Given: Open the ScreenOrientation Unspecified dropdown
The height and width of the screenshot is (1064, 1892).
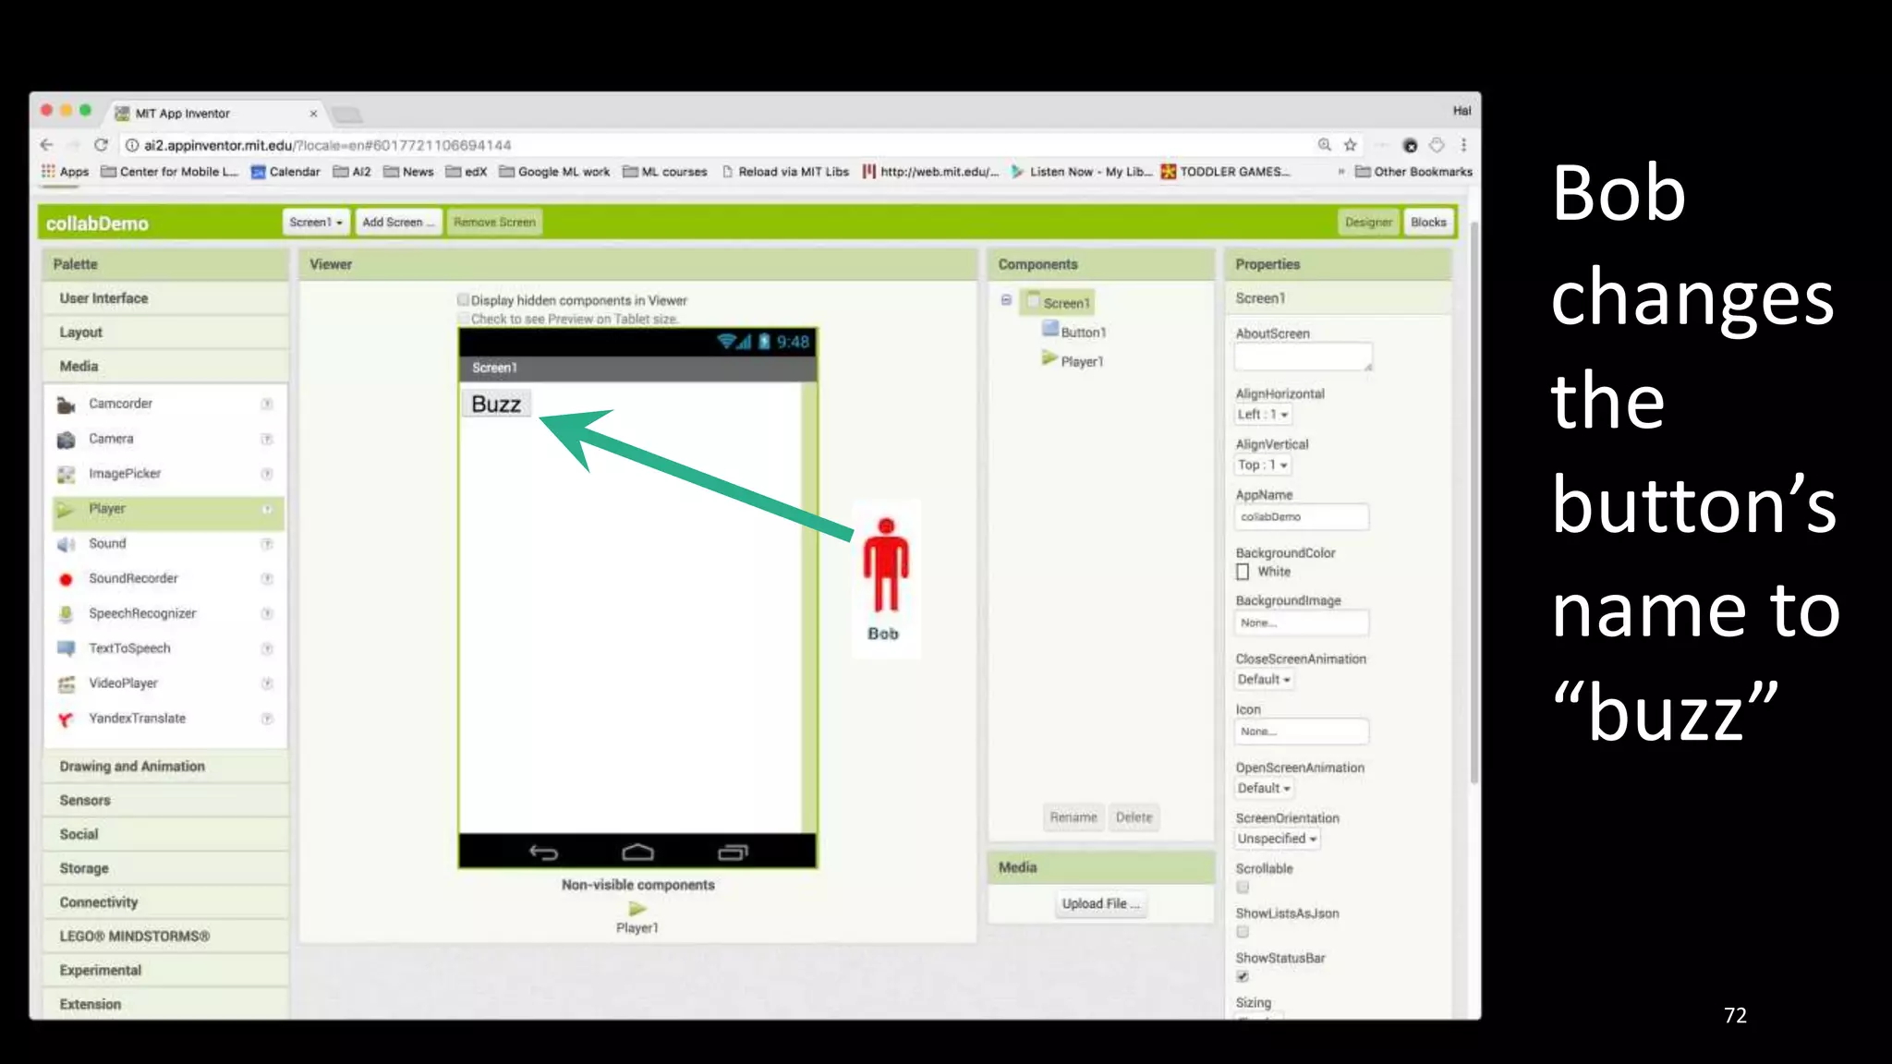Looking at the screenshot, I should pyautogui.click(x=1278, y=839).
